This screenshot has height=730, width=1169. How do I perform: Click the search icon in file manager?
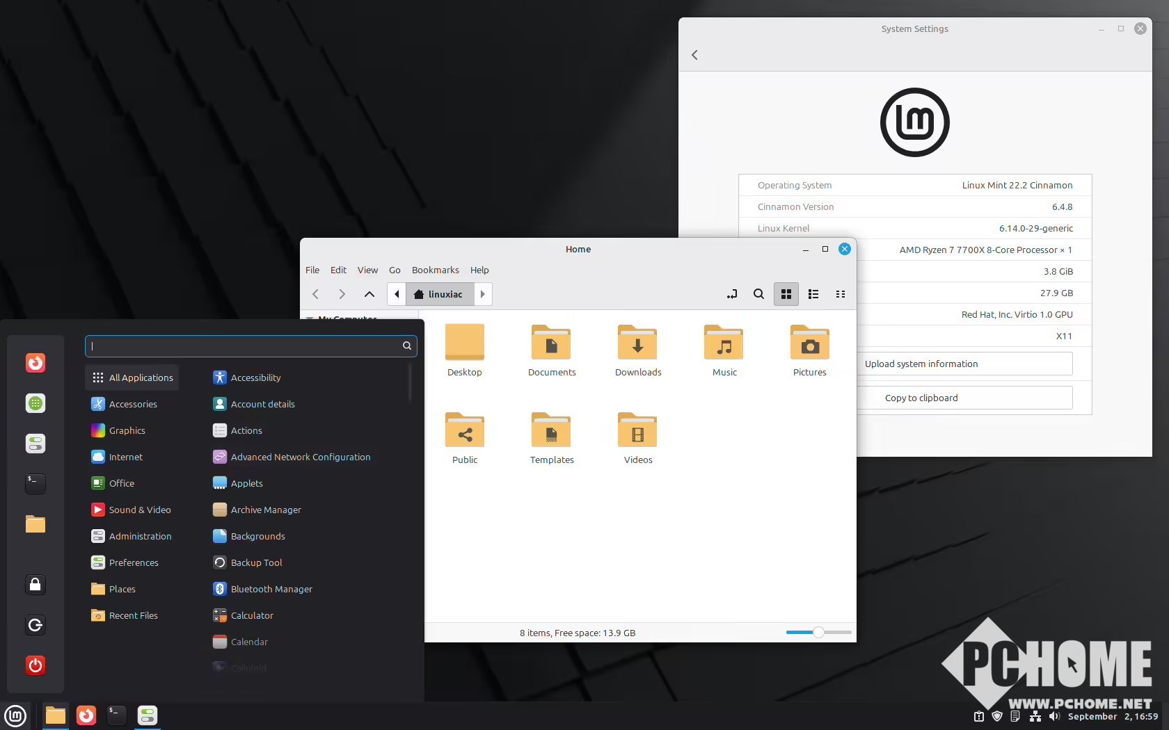(758, 294)
